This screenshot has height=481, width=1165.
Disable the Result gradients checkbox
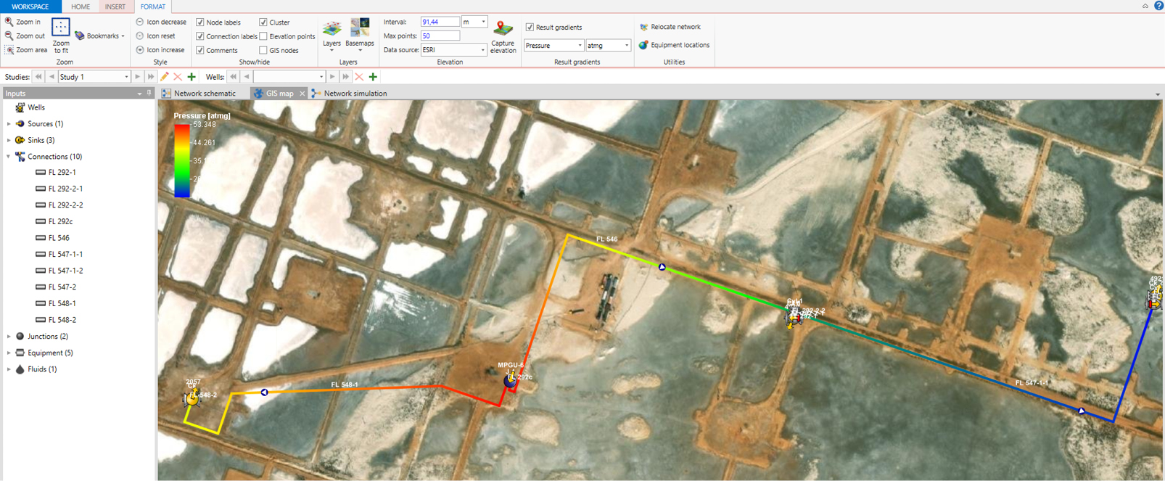click(x=530, y=28)
